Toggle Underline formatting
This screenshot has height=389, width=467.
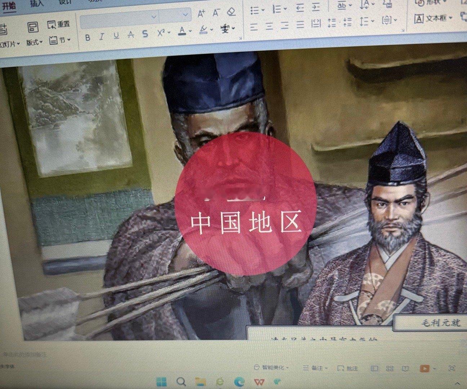tap(116, 36)
